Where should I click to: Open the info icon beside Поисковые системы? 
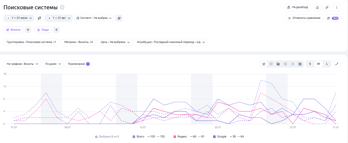(62, 7)
